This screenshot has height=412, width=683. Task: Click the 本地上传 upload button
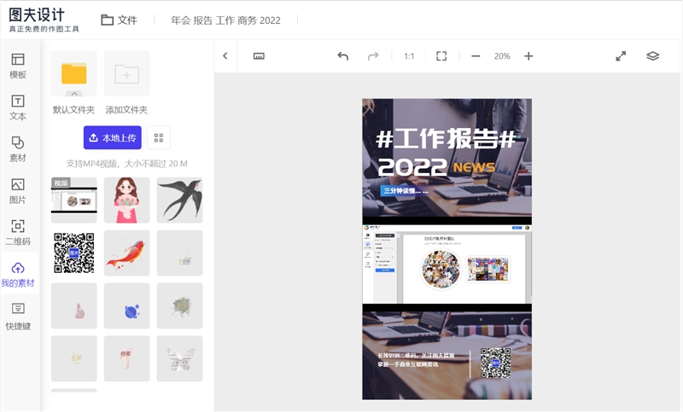point(113,138)
